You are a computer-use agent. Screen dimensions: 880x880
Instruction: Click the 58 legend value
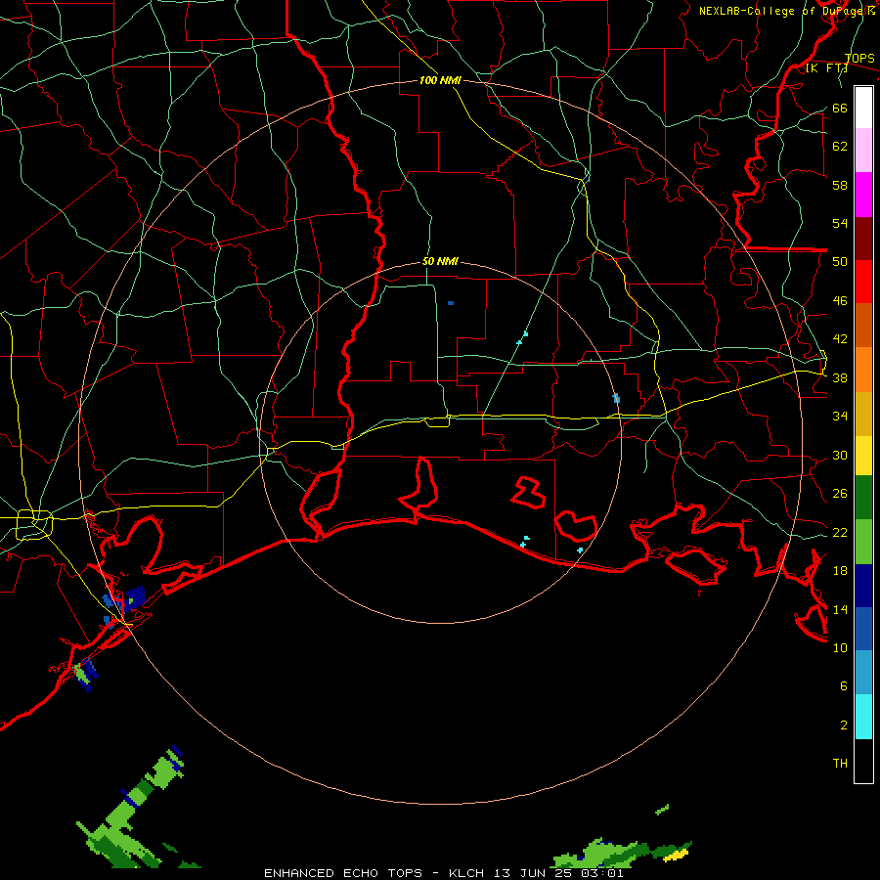pyautogui.click(x=840, y=185)
